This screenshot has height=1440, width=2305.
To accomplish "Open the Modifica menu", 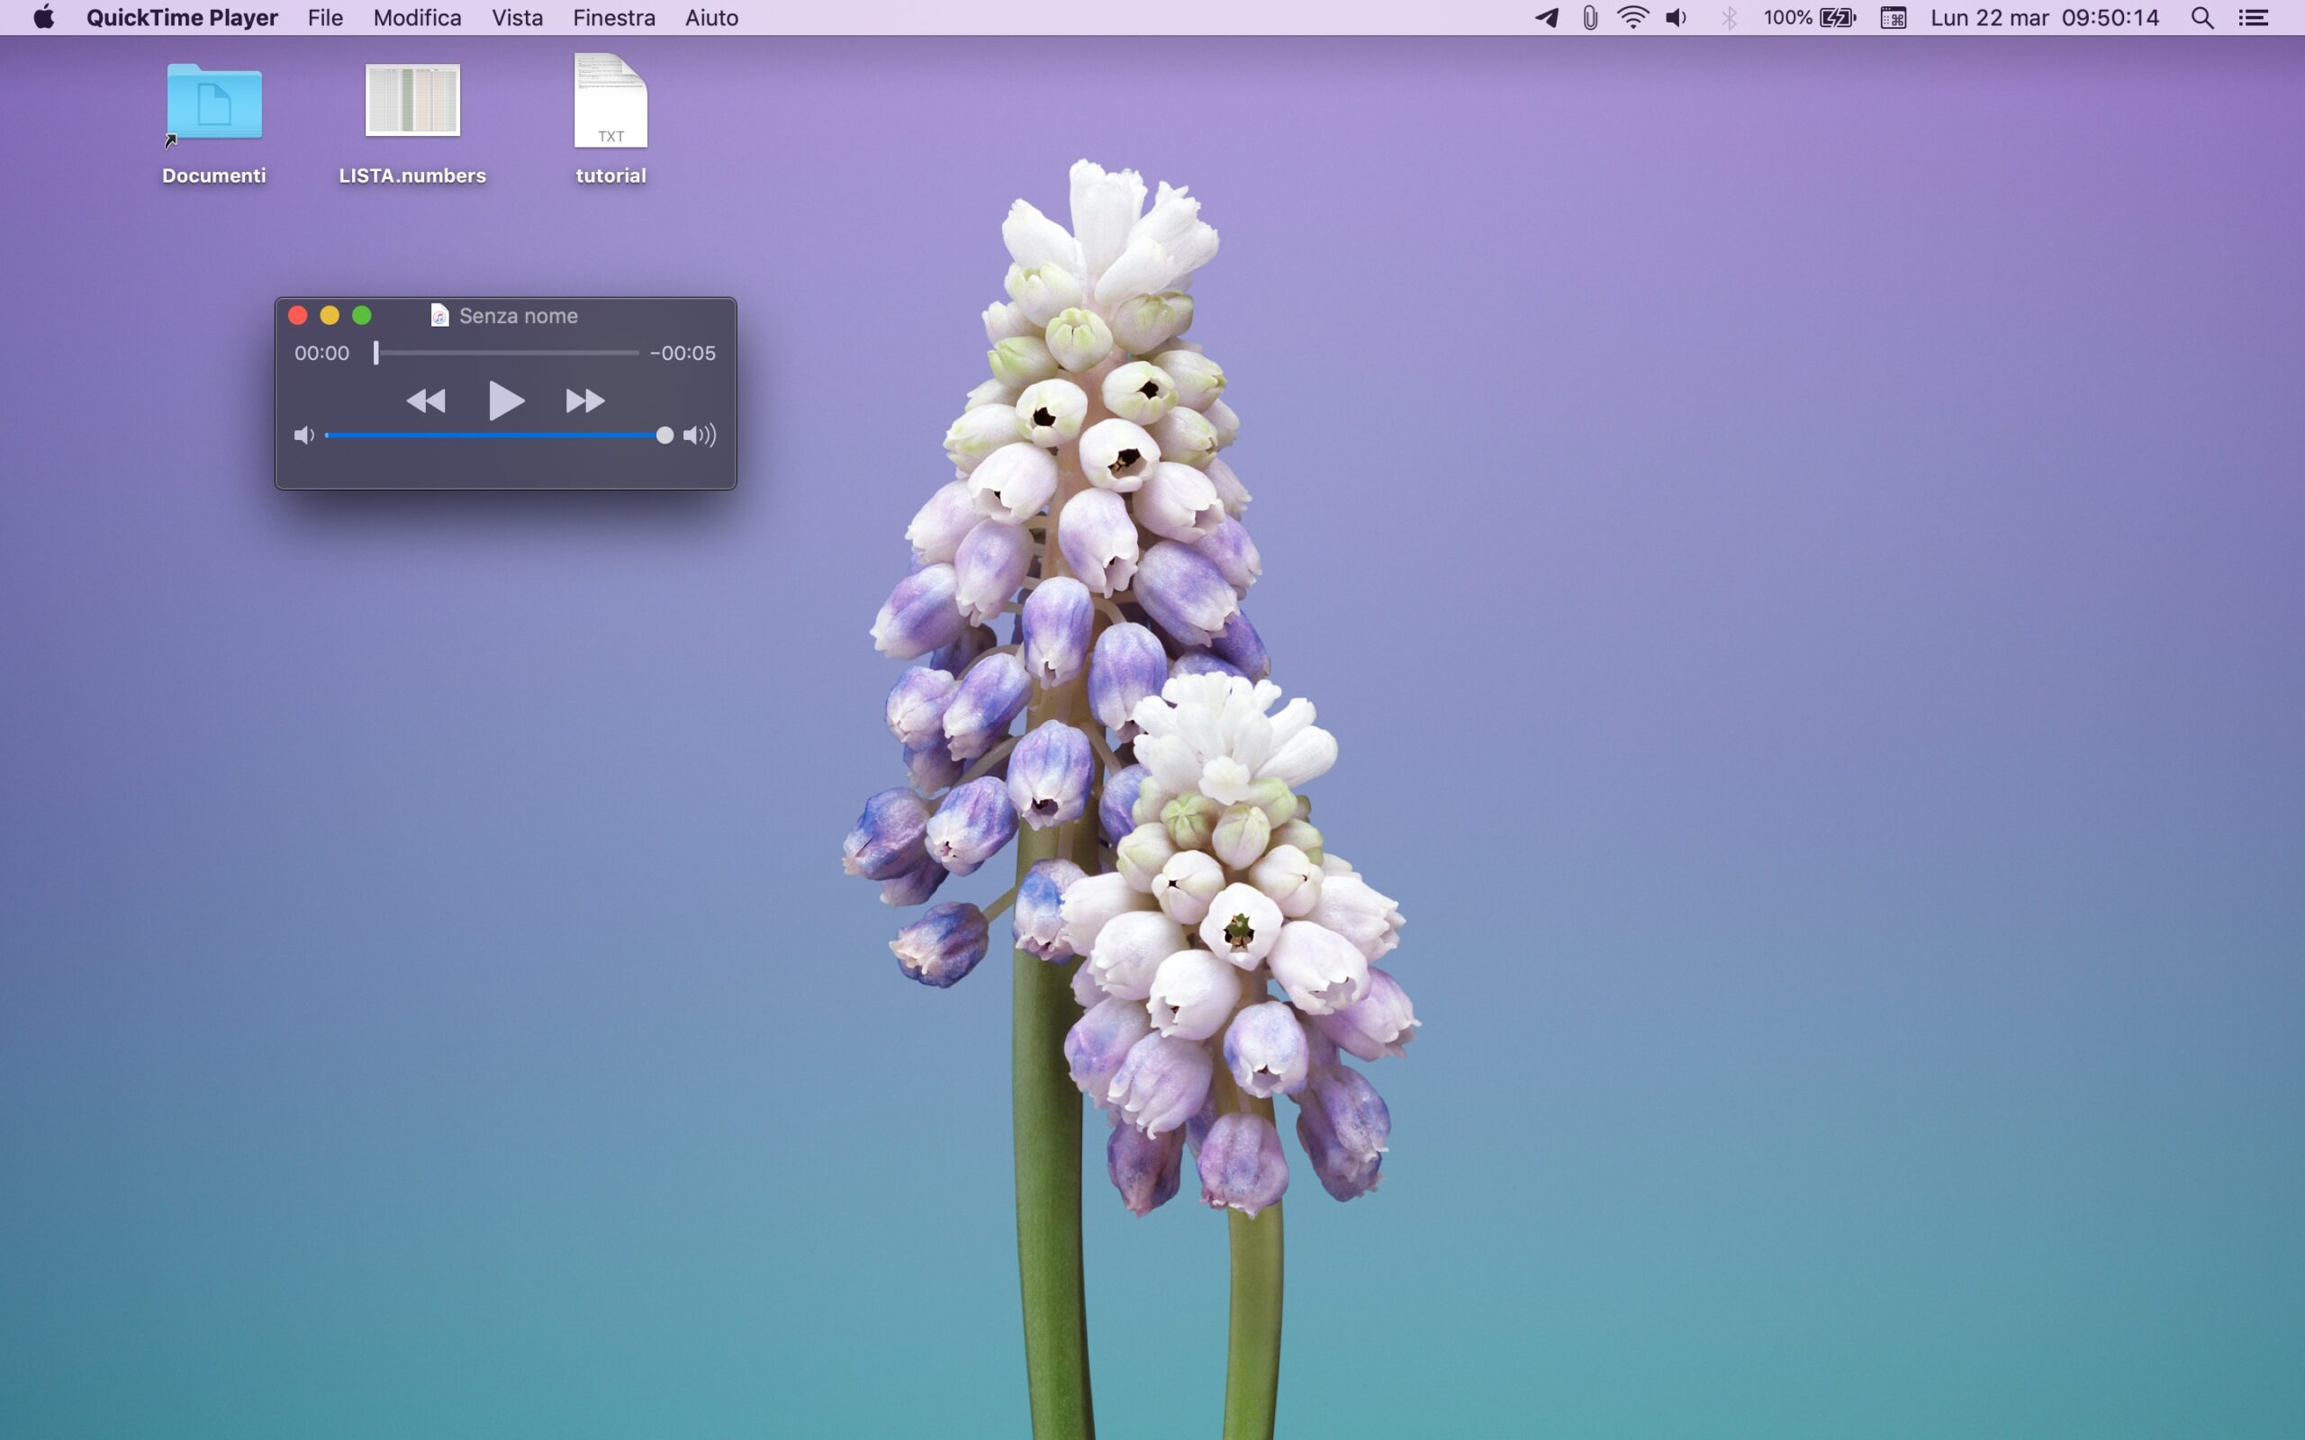I will (417, 17).
